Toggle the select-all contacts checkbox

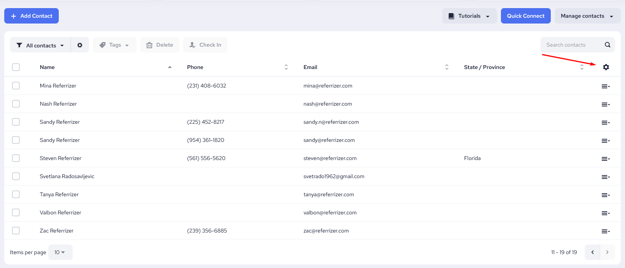[x=16, y=67]
